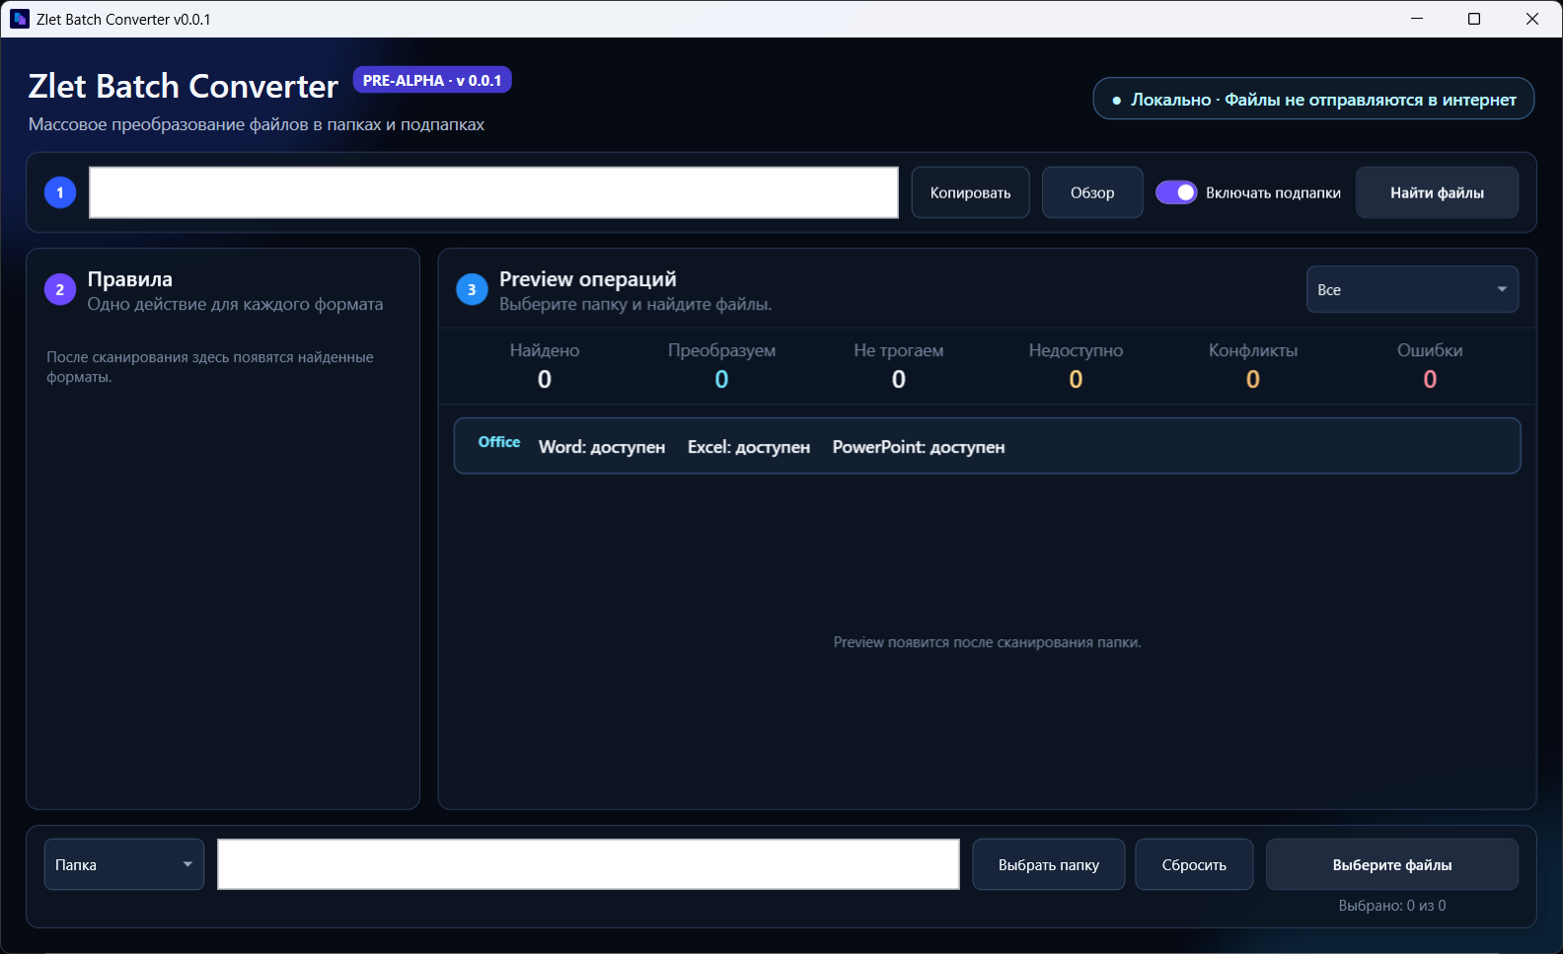This screenshot has height=954, width=1563.
Task: Click the Не трогаем counter
Action: [x=899, y=365]
